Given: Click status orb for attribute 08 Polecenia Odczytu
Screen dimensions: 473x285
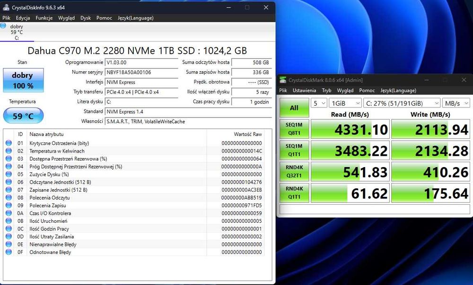Looking at the screenshot, I should click(x=9, y=197).
